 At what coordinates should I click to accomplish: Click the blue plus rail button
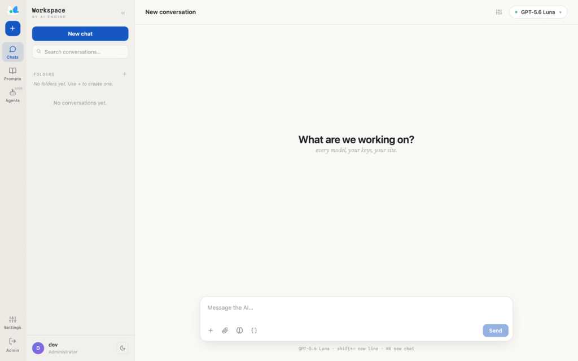12,28
